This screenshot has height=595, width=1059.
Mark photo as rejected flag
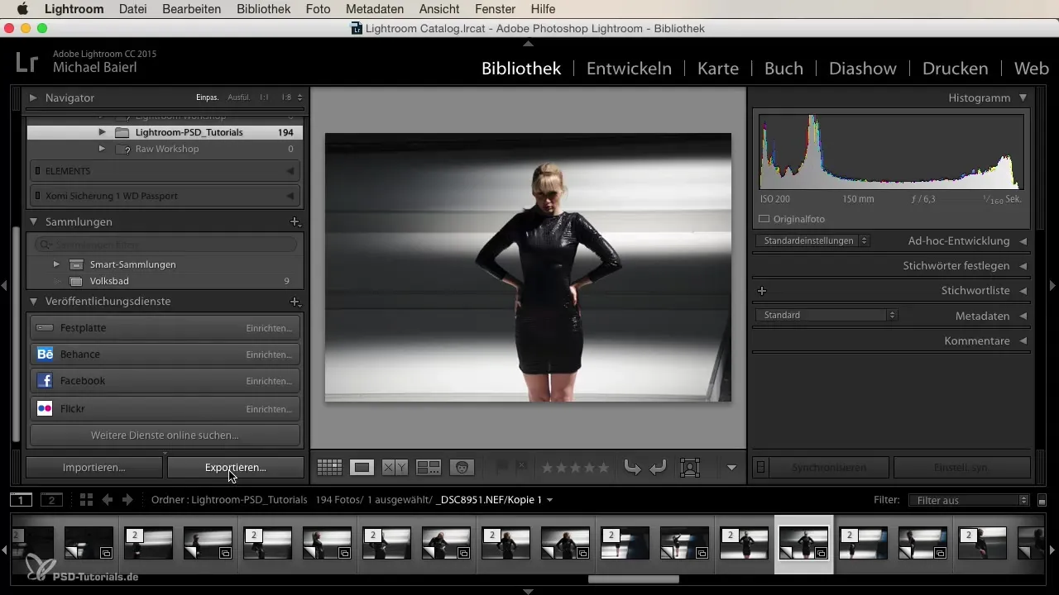[x=521, y=468]
